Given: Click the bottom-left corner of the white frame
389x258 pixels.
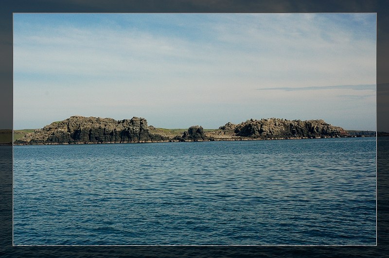Looking at the screenshot, I should click(13, 245).
